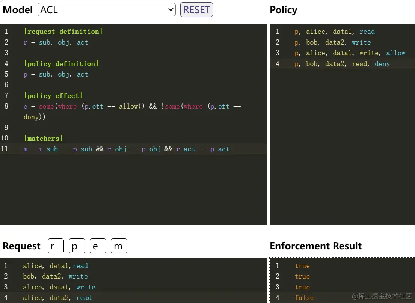This screenshot has width=415, height=303.
Task: Click policy line 'p, alice, data1, read'
Action: (x=335, y=32)
